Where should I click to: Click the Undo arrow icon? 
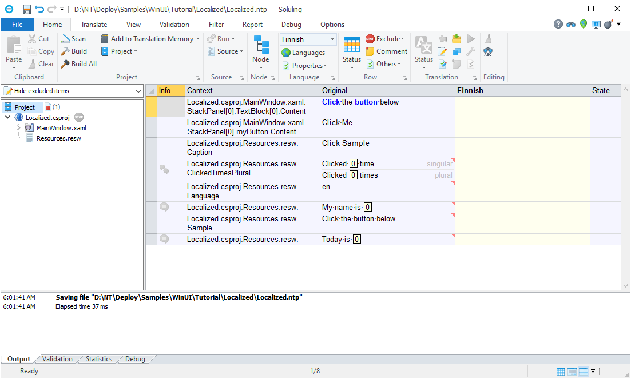point(39,9)
